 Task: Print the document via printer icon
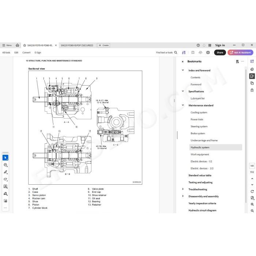click(x=208, y=52)
